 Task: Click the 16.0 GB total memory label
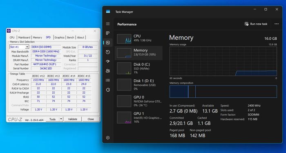270,38
